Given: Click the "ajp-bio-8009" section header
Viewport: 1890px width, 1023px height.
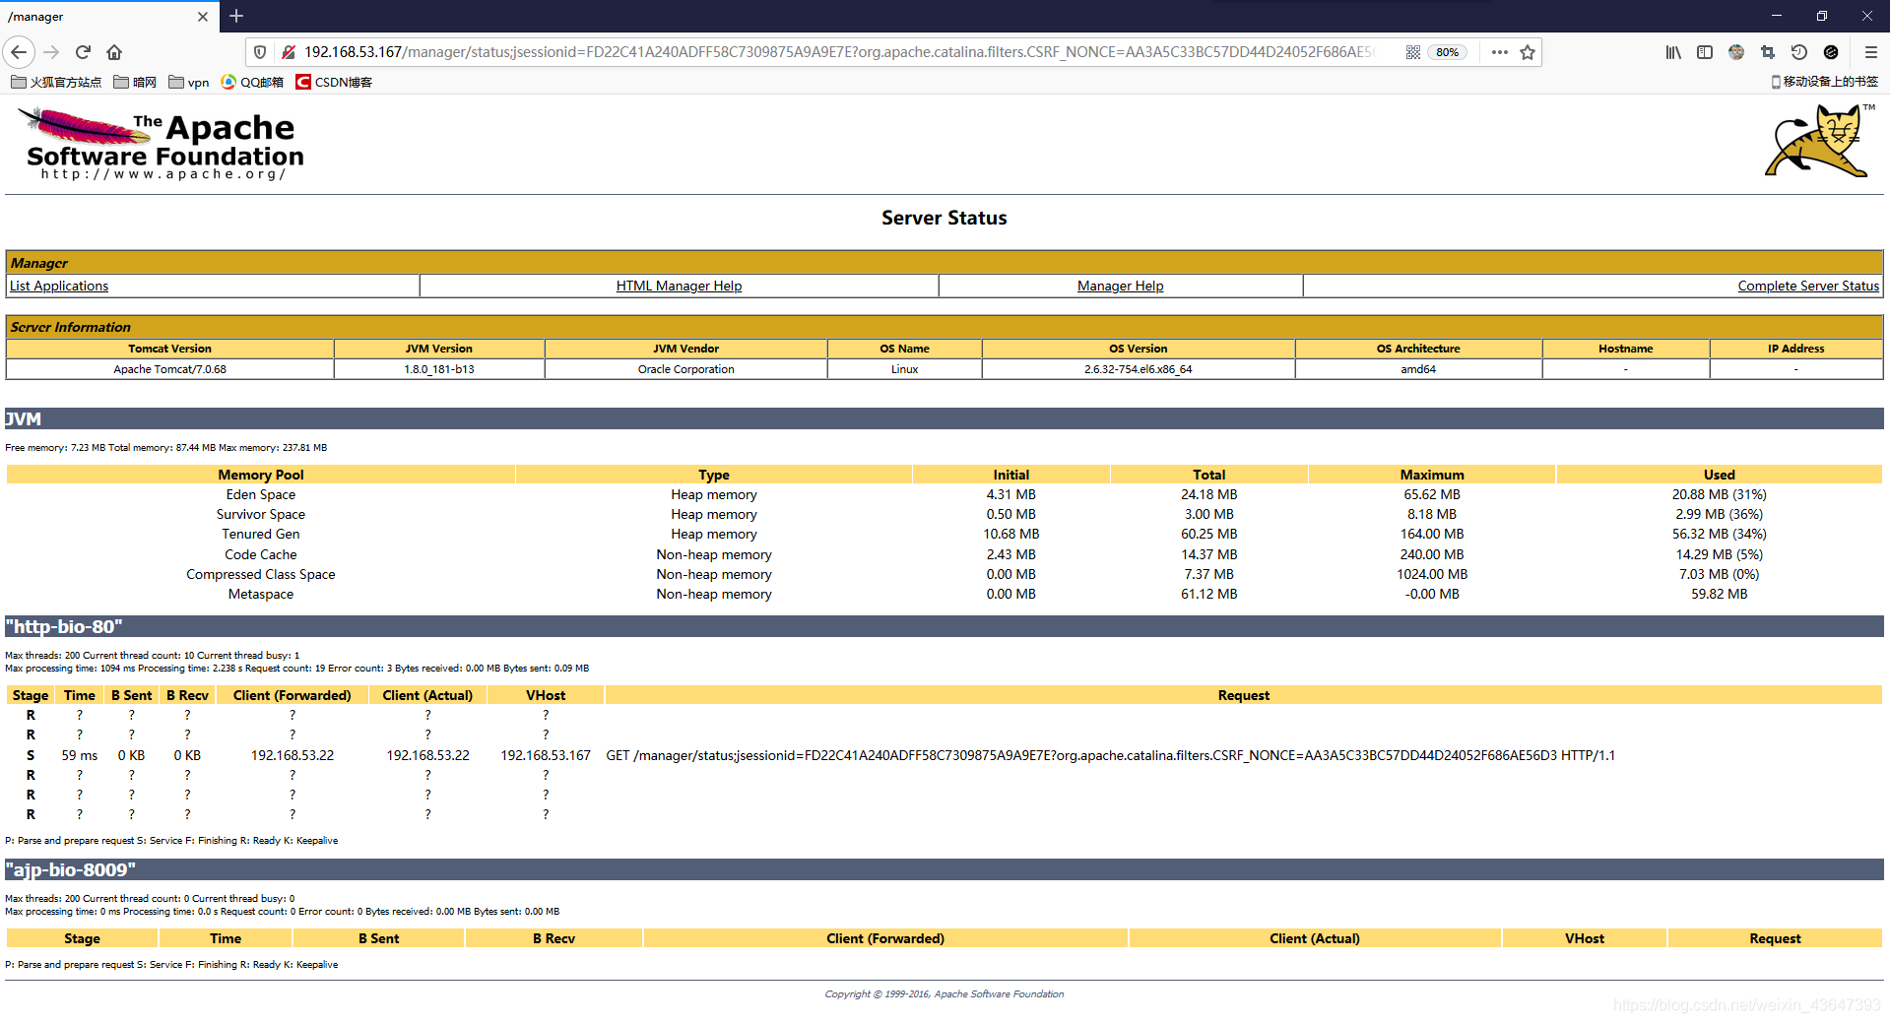Looking at the screenshot, I should pos(944,869).
